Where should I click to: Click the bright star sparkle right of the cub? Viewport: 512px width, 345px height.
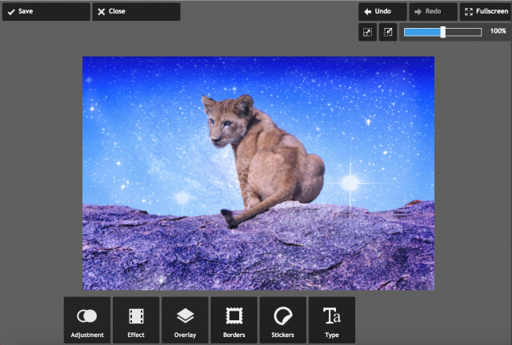click(350, 182)
